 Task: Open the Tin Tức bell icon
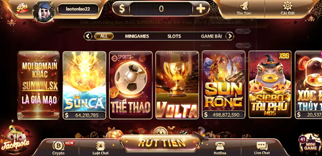[244, 6]
